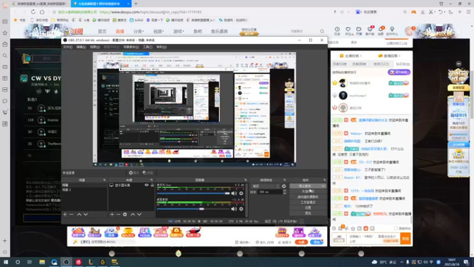This screenshot has width=474, height=267.
Task: Select the first scene in Scenes list
Action: [84, 185]
